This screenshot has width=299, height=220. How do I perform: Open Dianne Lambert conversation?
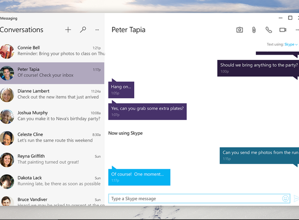click(52, 95)
